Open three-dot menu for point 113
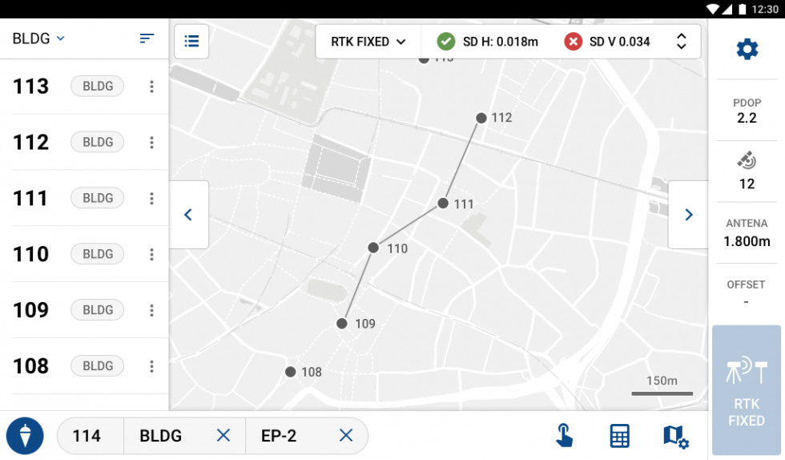 tap(151, 87)
